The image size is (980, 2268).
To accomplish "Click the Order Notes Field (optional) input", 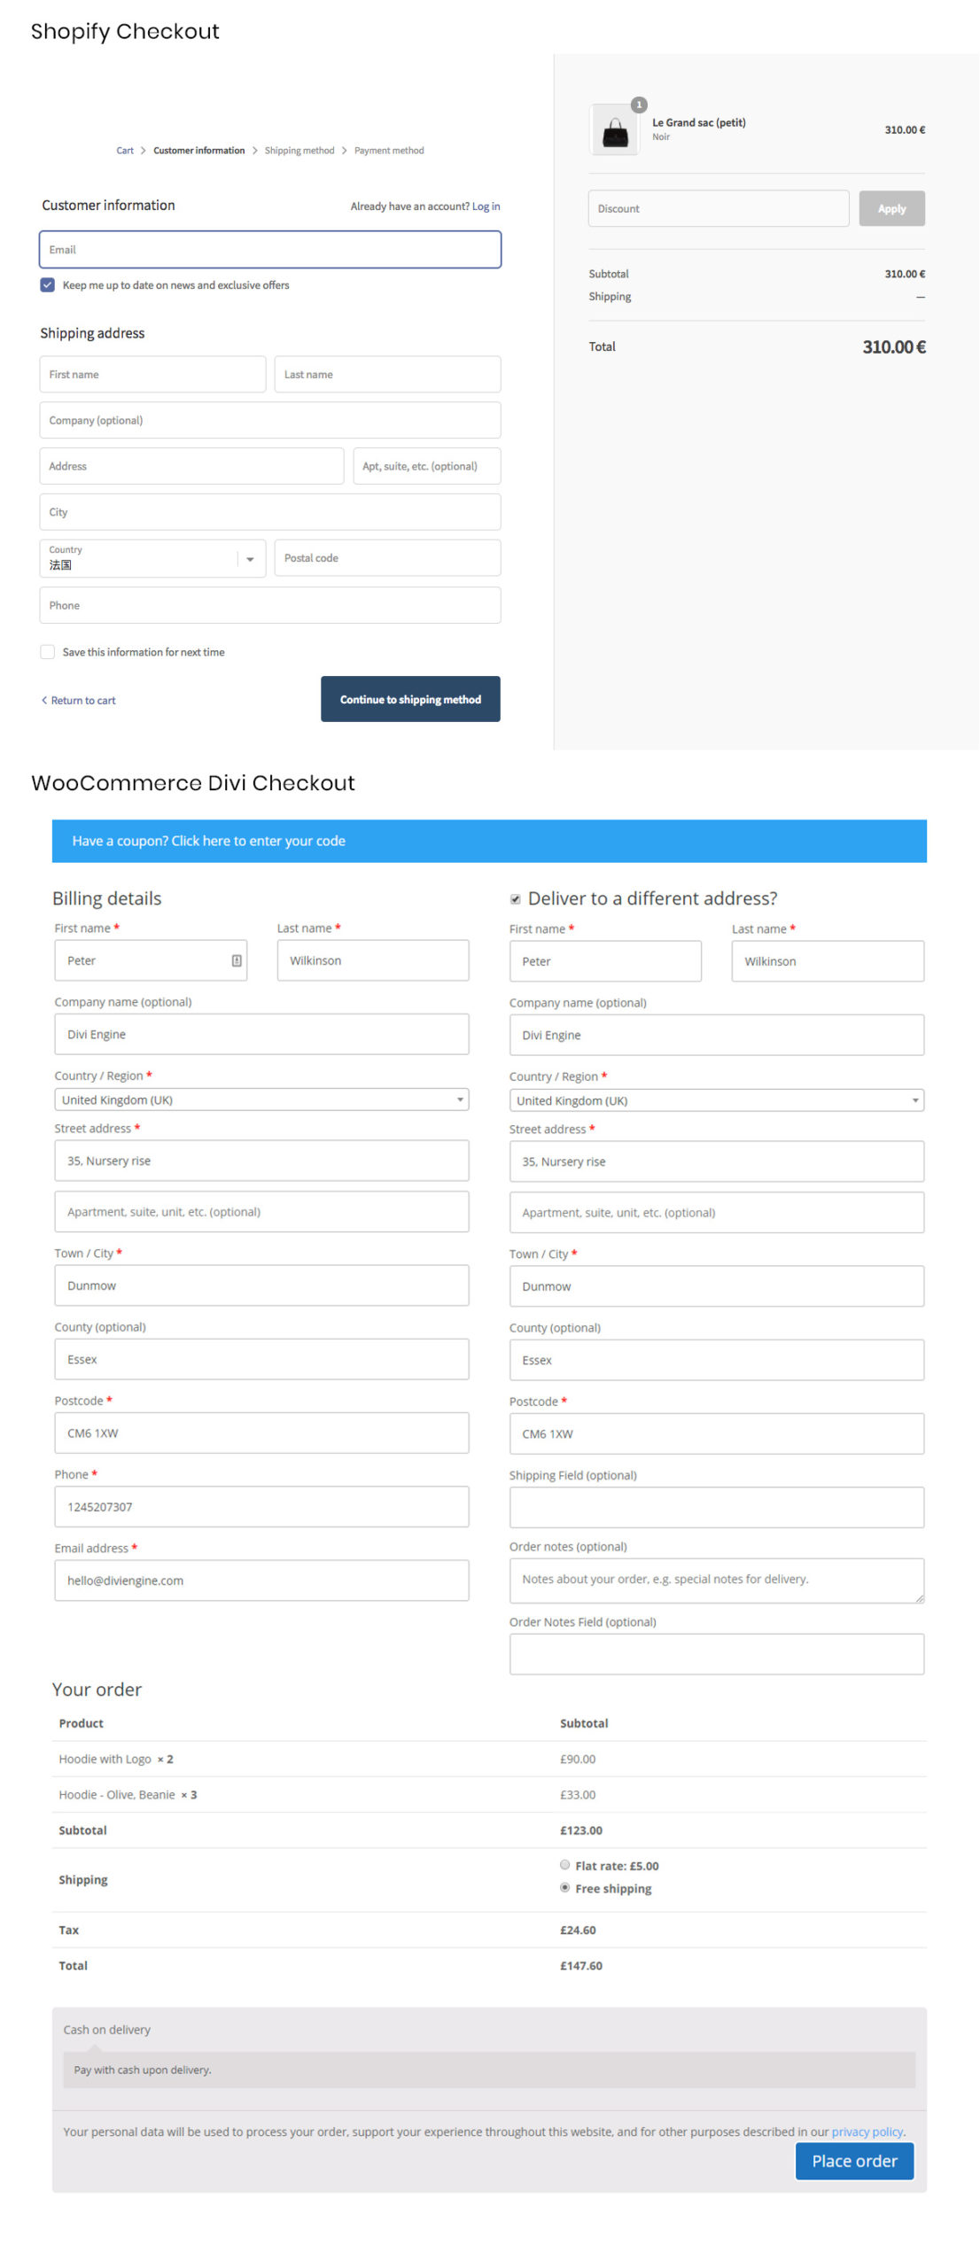I will 716,1653.
